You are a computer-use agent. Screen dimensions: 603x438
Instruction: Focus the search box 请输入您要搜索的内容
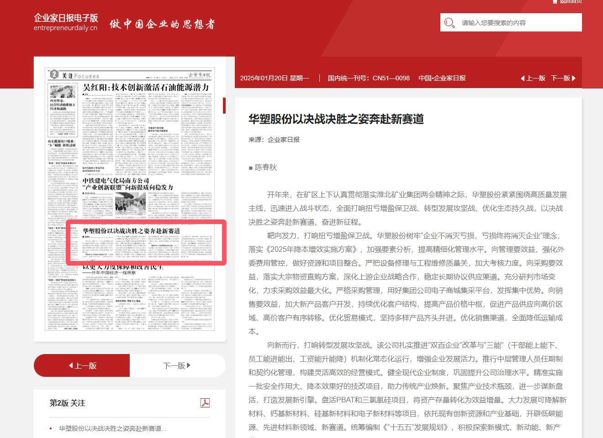(516, 23)
